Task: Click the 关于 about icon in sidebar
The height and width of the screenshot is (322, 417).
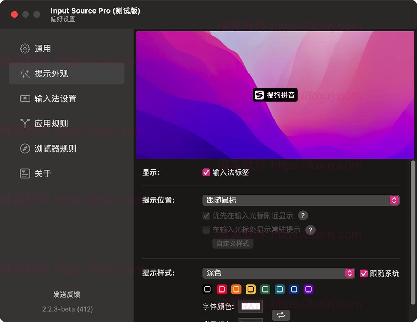Action: point(25,173)
